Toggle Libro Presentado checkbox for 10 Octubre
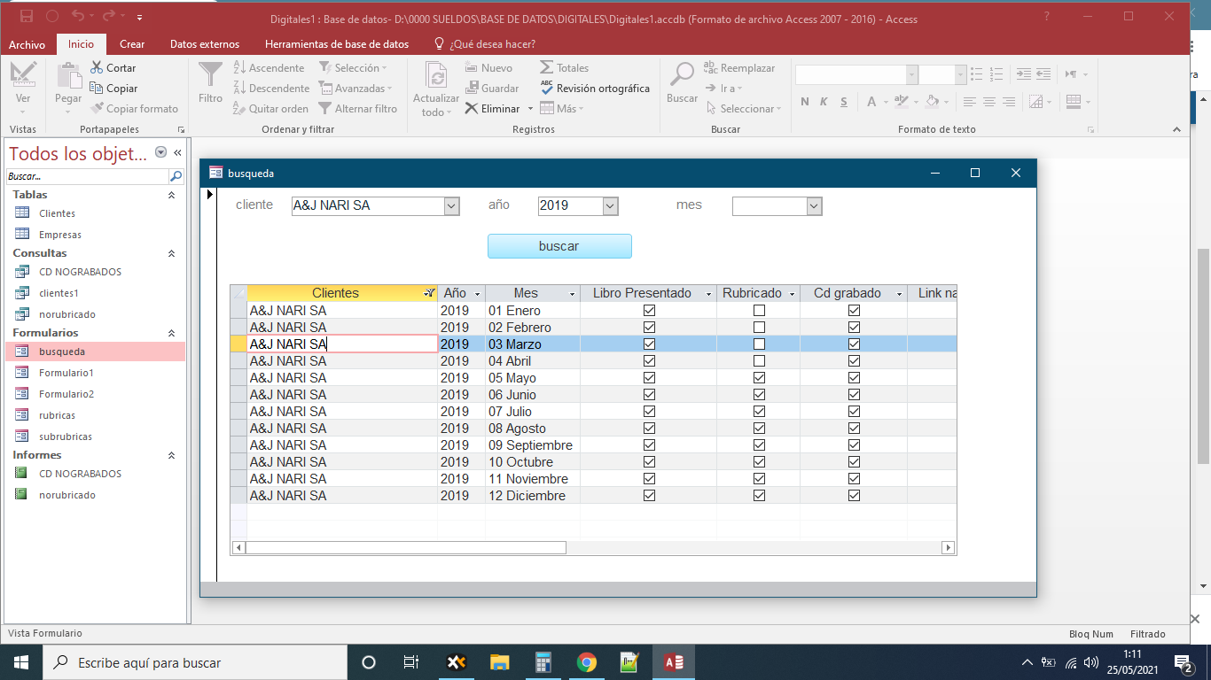Image resolution: width=1211 pixels, height=680 pixels. coord(649,462)
